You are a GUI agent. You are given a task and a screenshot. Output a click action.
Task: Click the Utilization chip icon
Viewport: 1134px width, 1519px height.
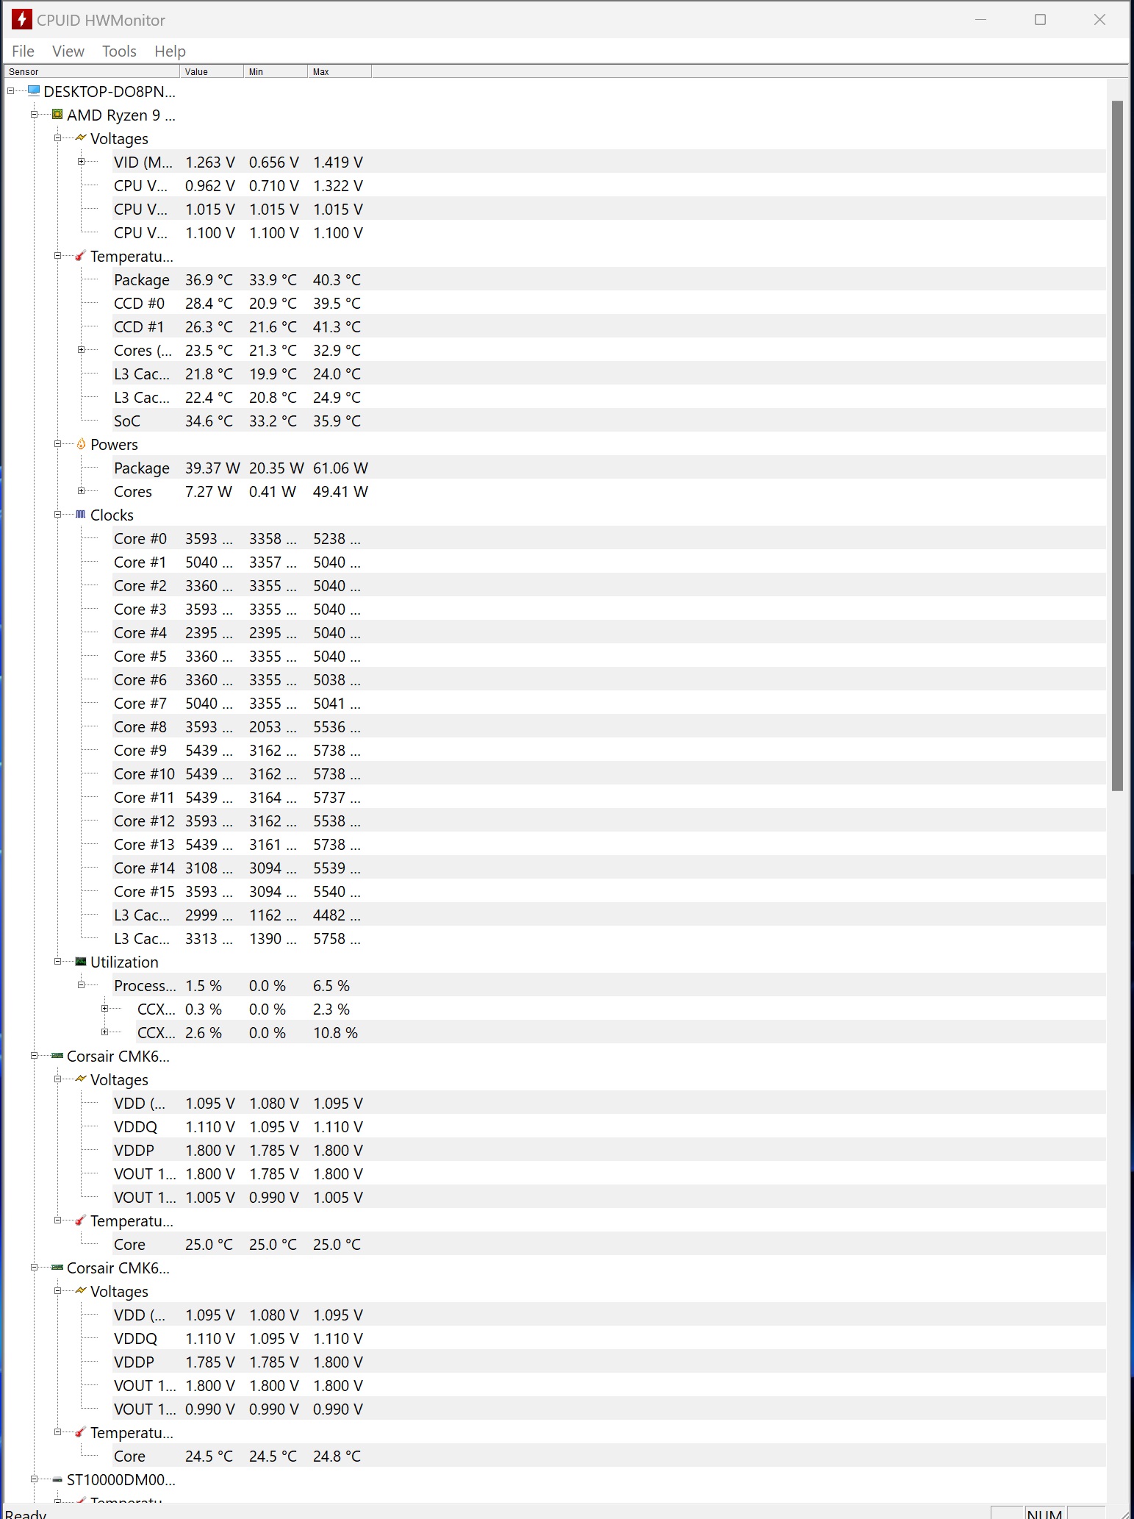pos(81,962)
